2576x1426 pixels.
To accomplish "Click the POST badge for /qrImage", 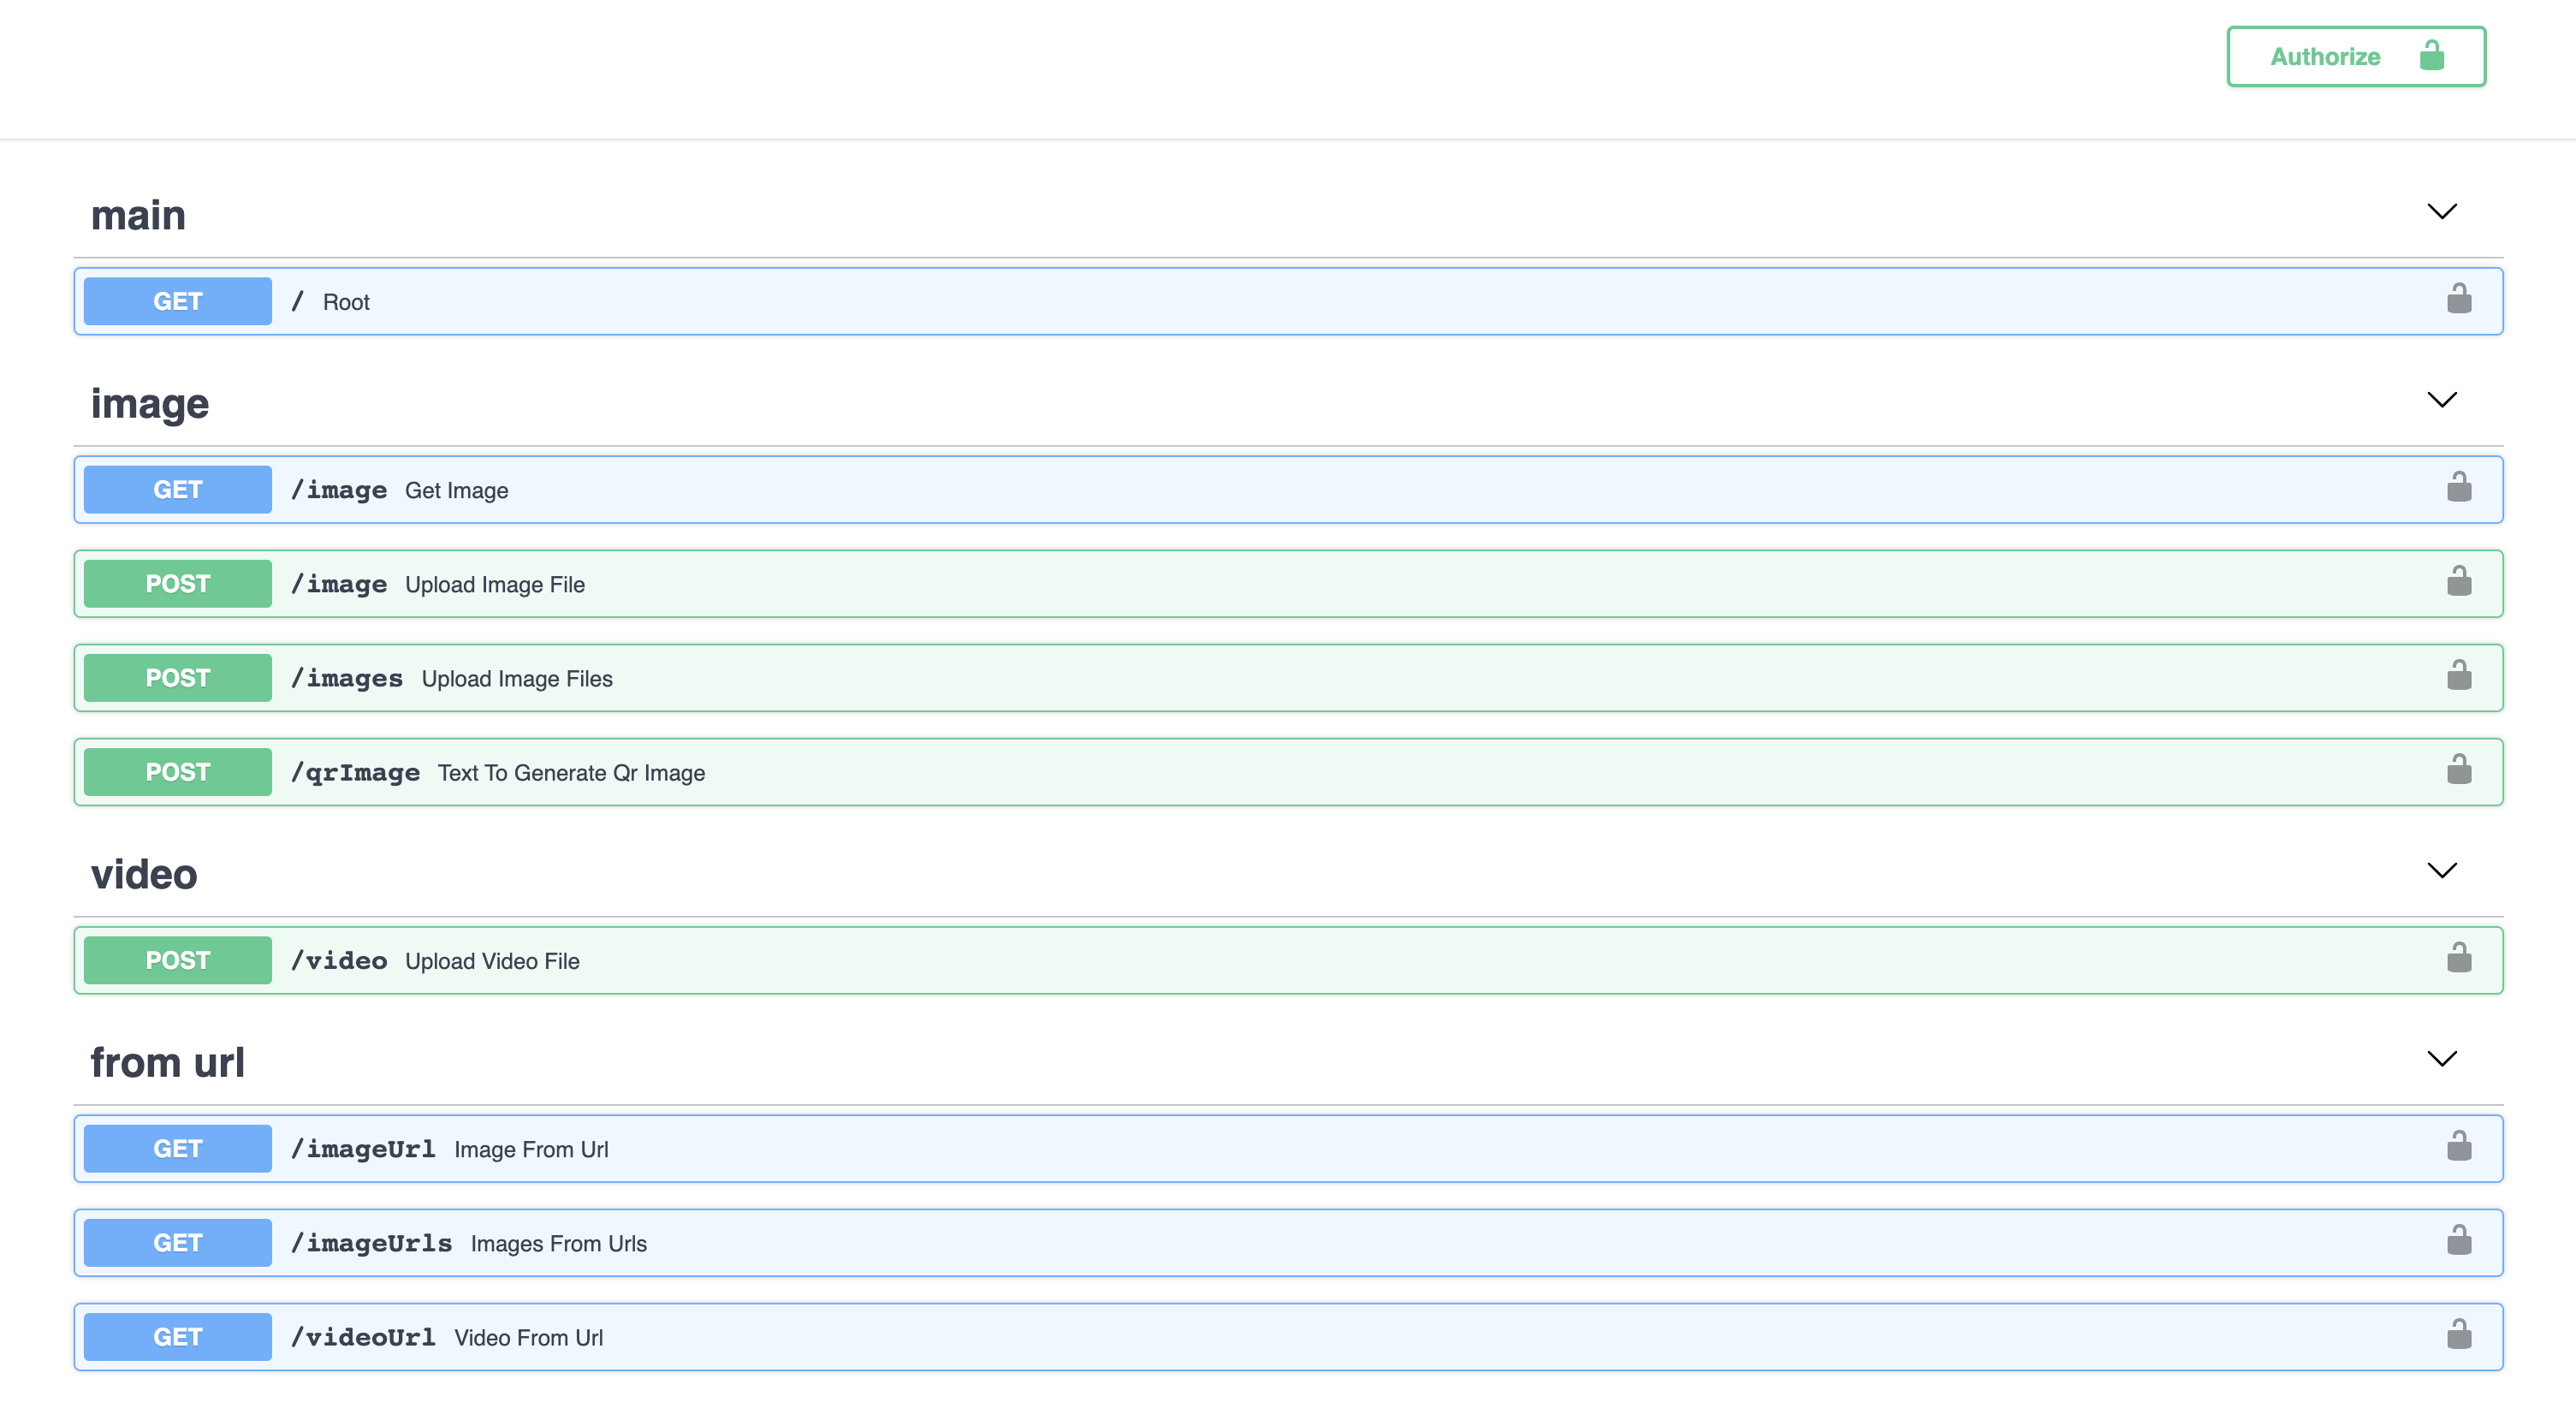I will tap(177, 772).
